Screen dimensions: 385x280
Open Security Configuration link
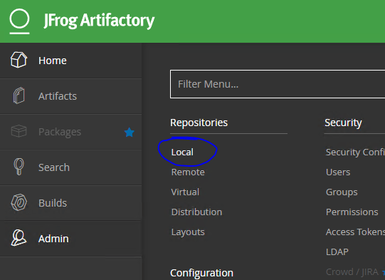point(355,152)
